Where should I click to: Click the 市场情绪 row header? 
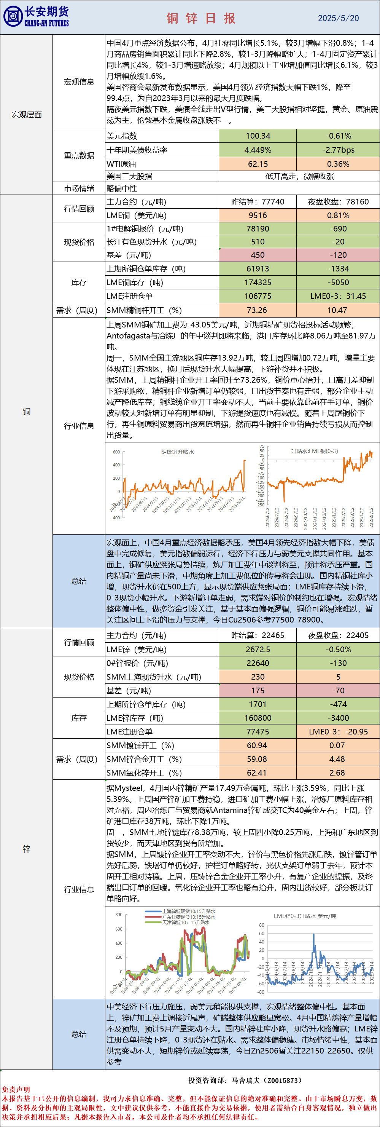[79, 188]
